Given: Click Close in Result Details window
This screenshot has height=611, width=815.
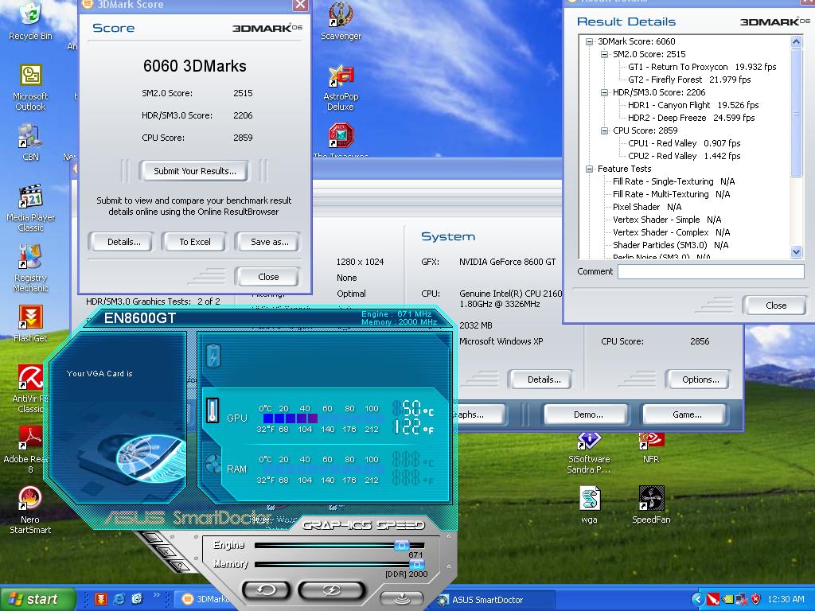Looking at the screenshot, I should coord(775,305).
